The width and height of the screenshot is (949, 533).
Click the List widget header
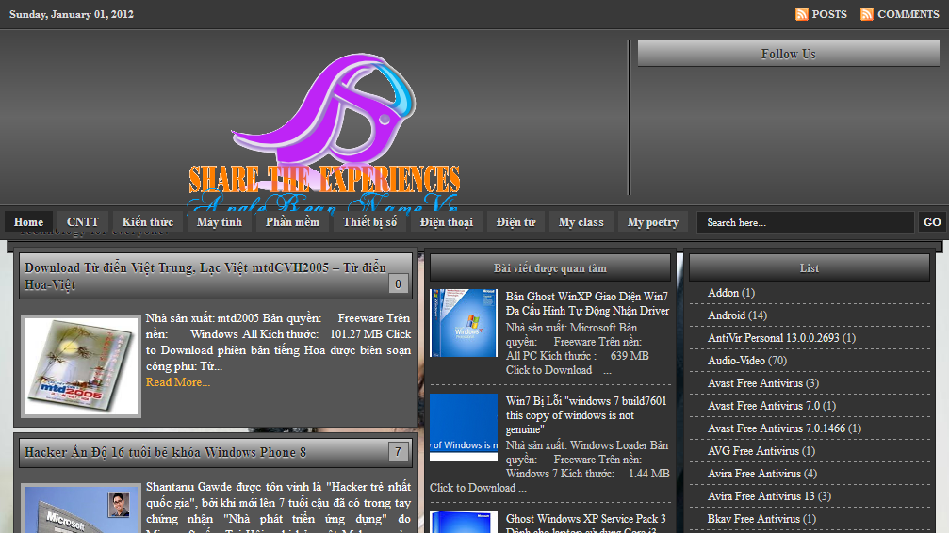810,267
